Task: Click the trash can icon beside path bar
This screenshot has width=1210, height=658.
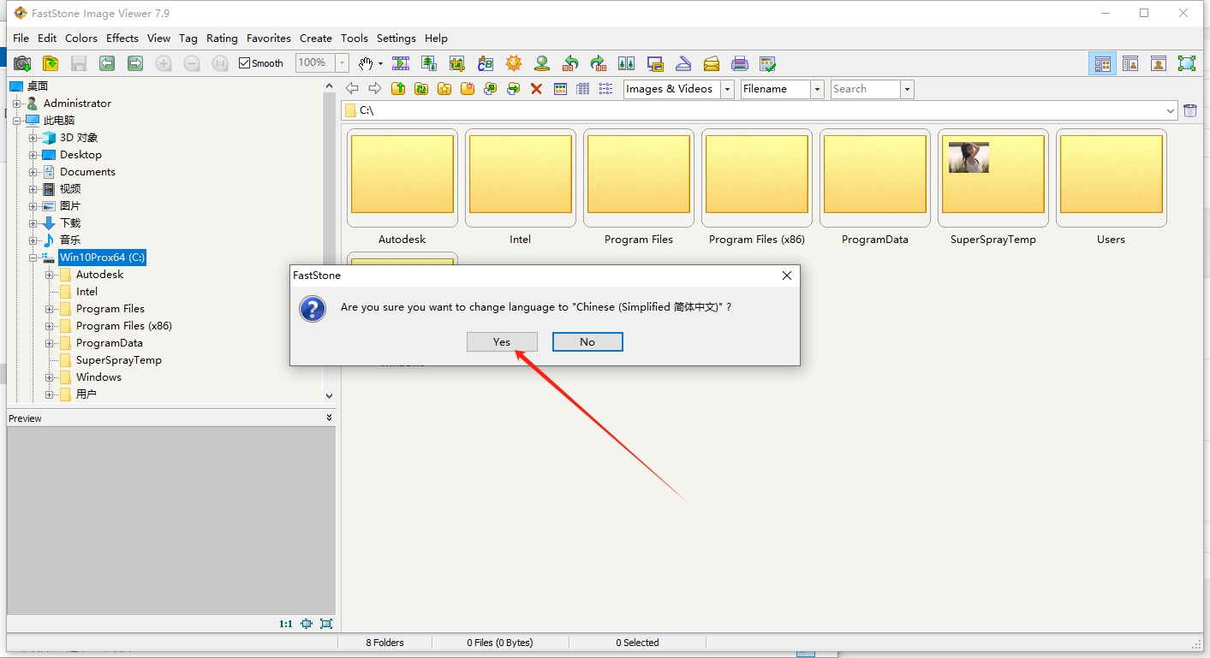Action: click(1189, 110)
